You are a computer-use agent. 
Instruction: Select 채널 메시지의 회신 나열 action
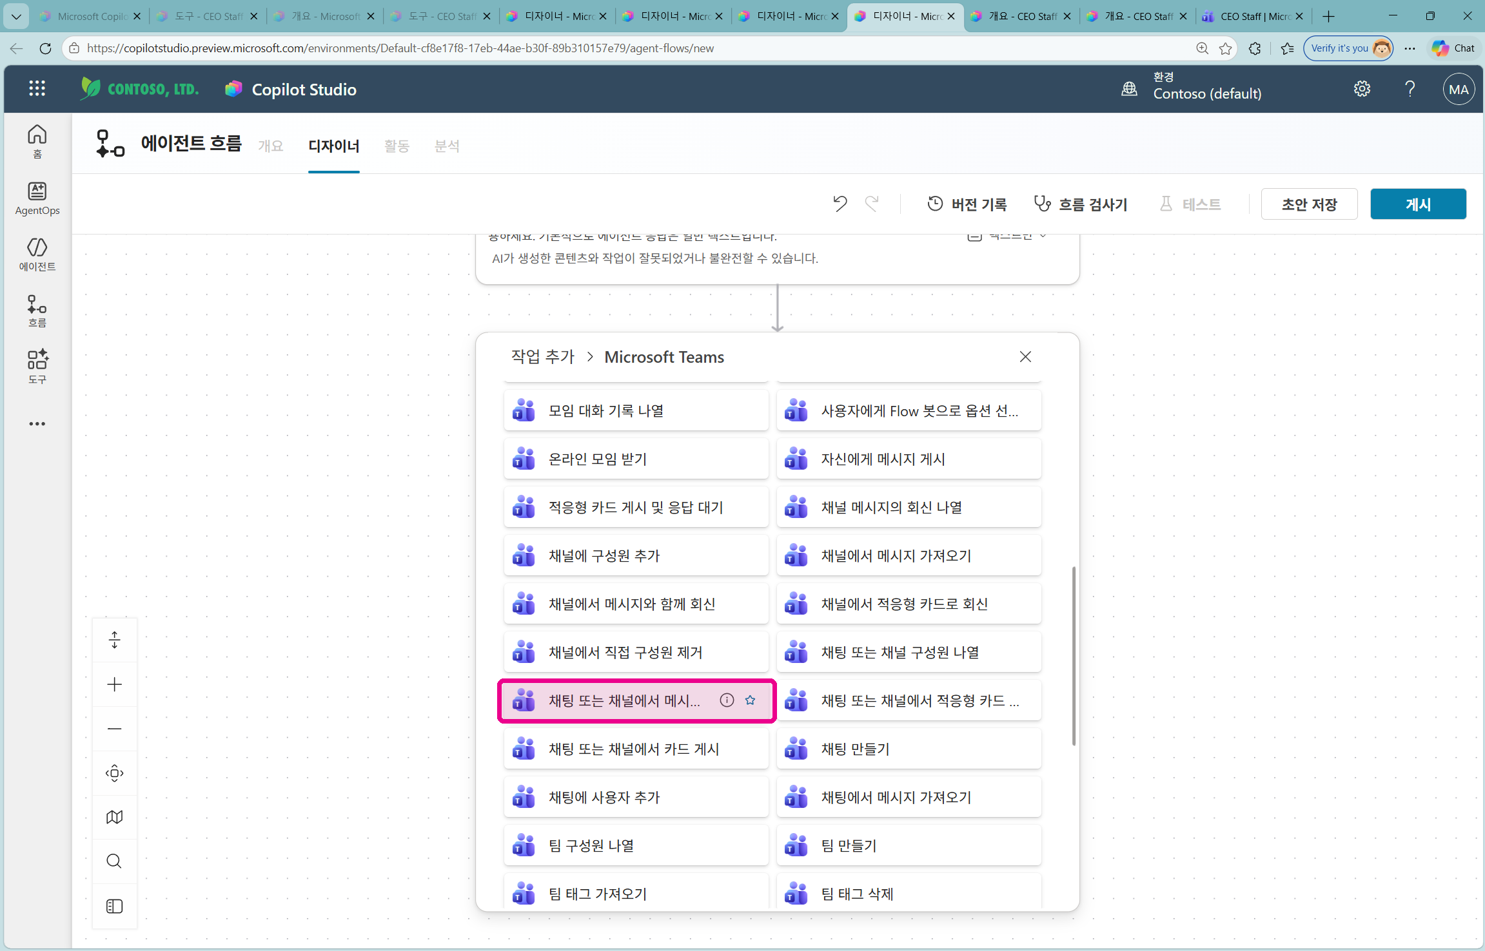[909, 507]
